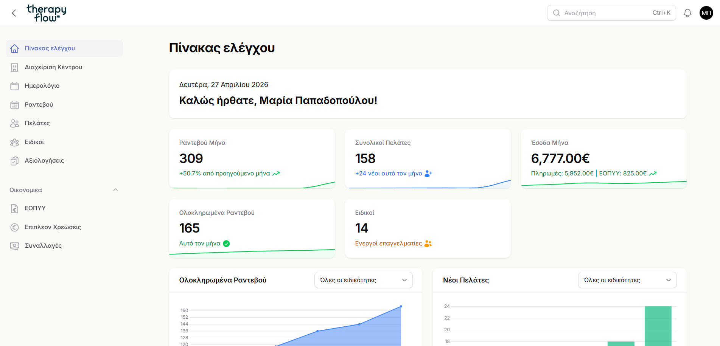Click the Ολοκληρωμένα Ραντεβού chart title

(x=223, y=280)
